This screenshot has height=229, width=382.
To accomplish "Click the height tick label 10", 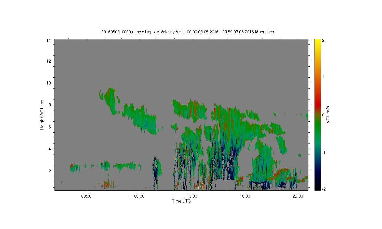I will point(48,83).
